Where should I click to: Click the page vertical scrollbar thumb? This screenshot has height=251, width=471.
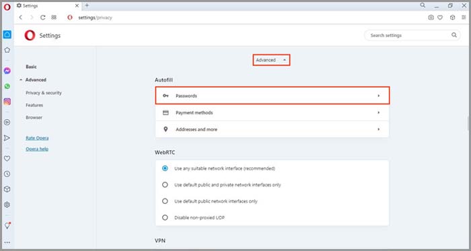pos(469,122)
